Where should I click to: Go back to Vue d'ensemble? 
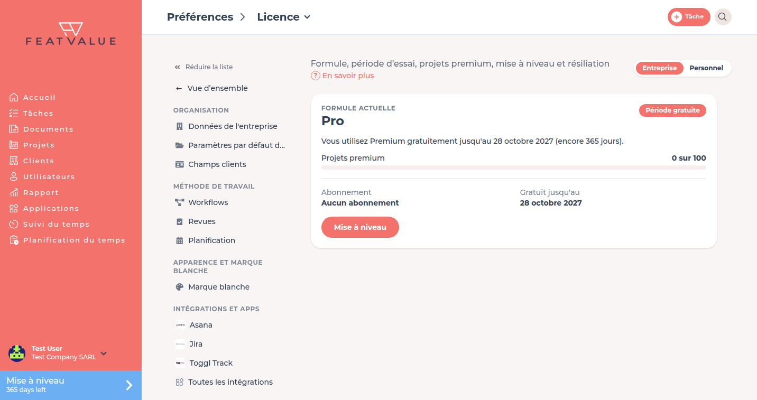tap(211, 88)
